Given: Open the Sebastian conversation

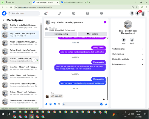Looking at the screenshot, I should coord(20,68).
